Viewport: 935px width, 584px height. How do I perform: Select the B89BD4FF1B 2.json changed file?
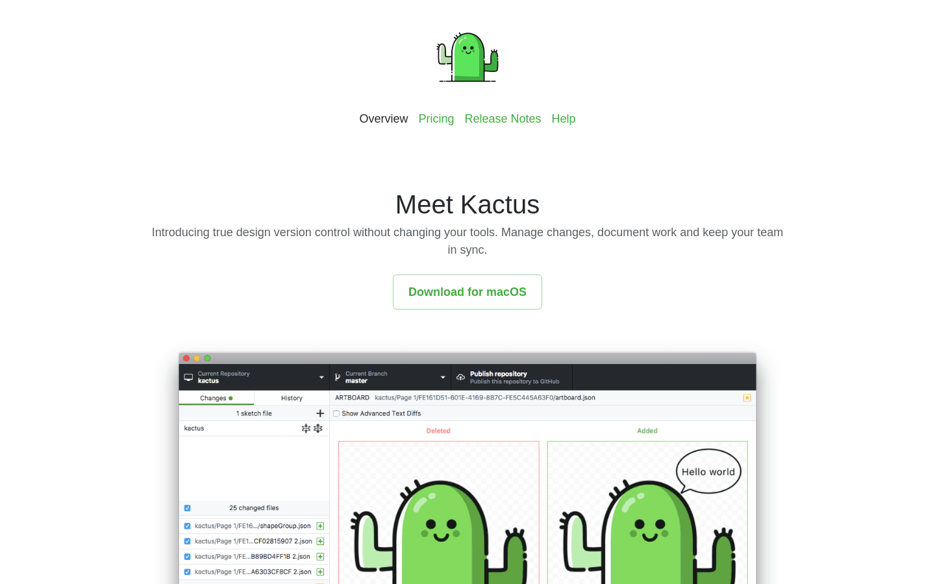(x=253, y=556)
